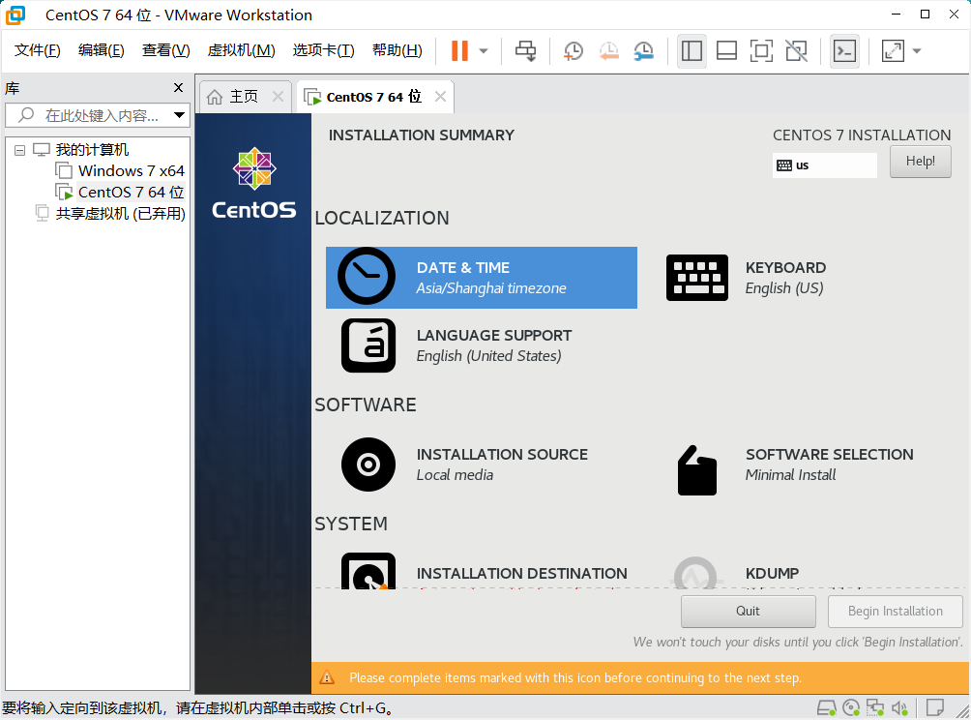
Task: Pause the virtual machine with the orange button
Action: [x=459, y=51]
